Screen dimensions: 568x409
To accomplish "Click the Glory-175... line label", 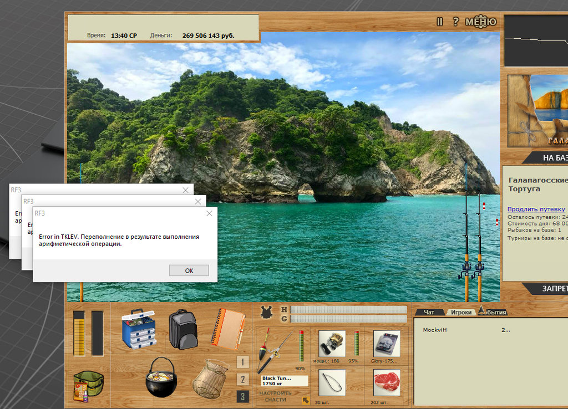I will click(384, 361).
